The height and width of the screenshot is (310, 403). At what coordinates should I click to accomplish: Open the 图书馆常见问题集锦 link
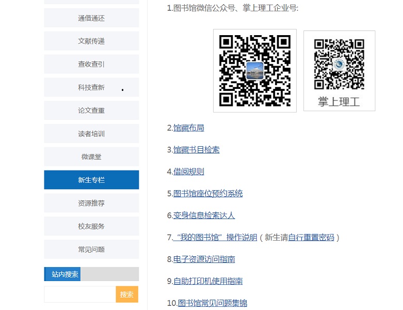click(x=213, y=303)
